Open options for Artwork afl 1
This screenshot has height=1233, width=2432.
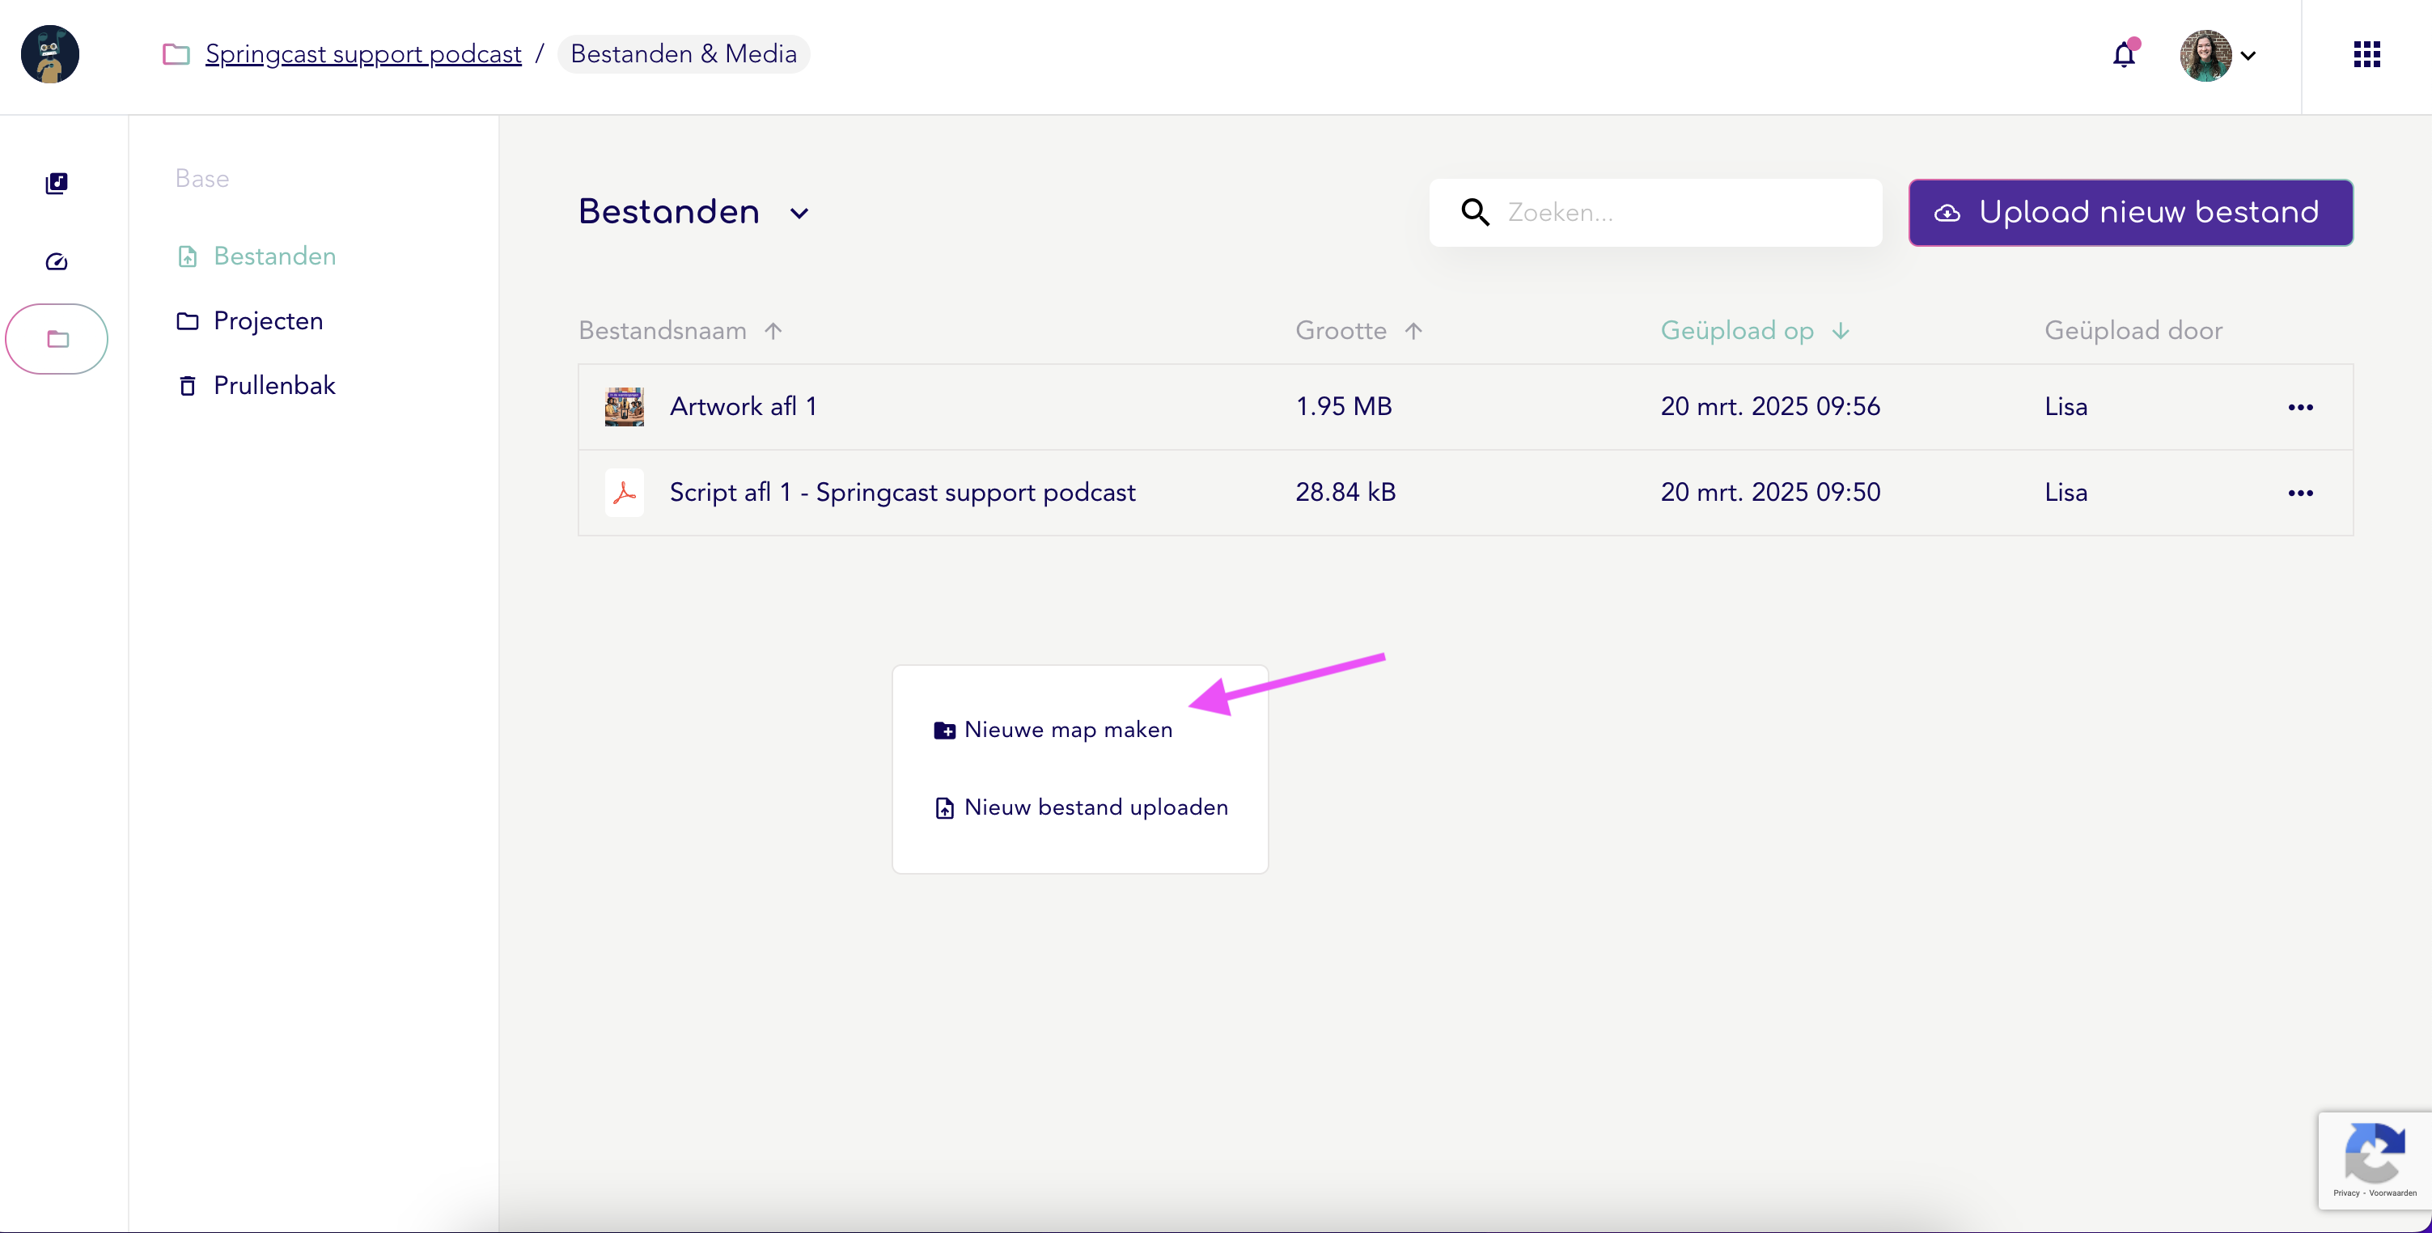(x=2300, y=407)
